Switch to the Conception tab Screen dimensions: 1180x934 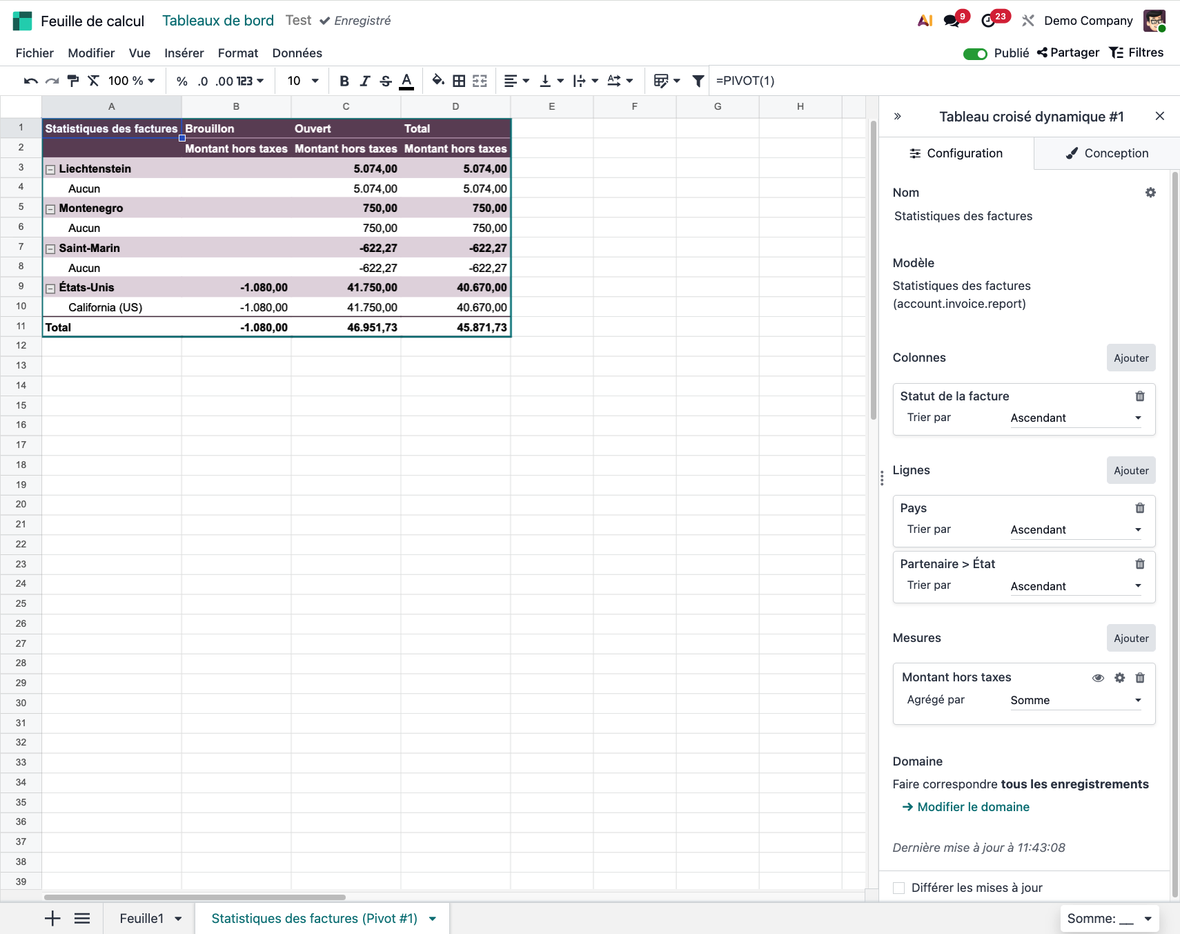pyautogui.click(x=1107, y=153)
